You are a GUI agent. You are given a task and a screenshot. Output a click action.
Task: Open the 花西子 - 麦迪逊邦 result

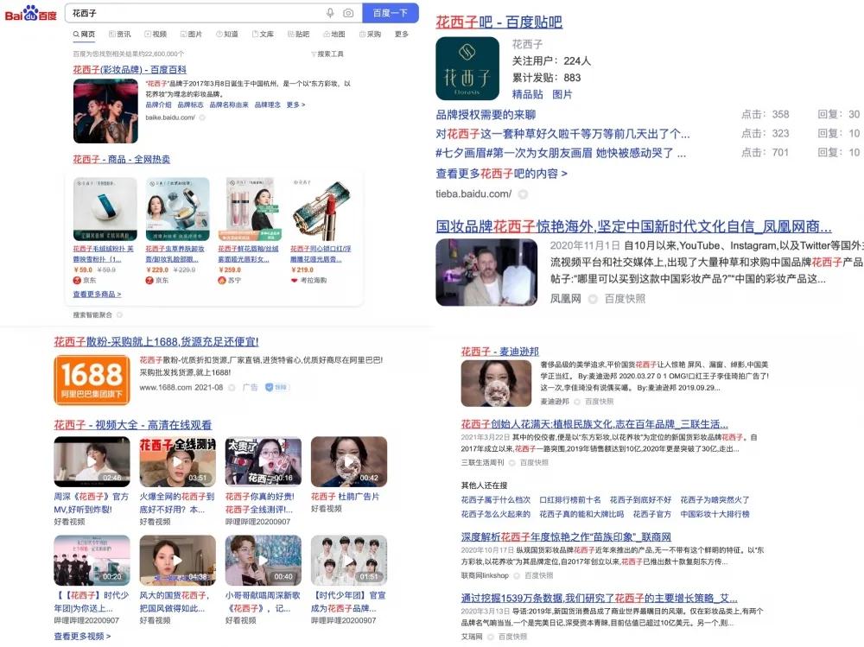[499, 352]
